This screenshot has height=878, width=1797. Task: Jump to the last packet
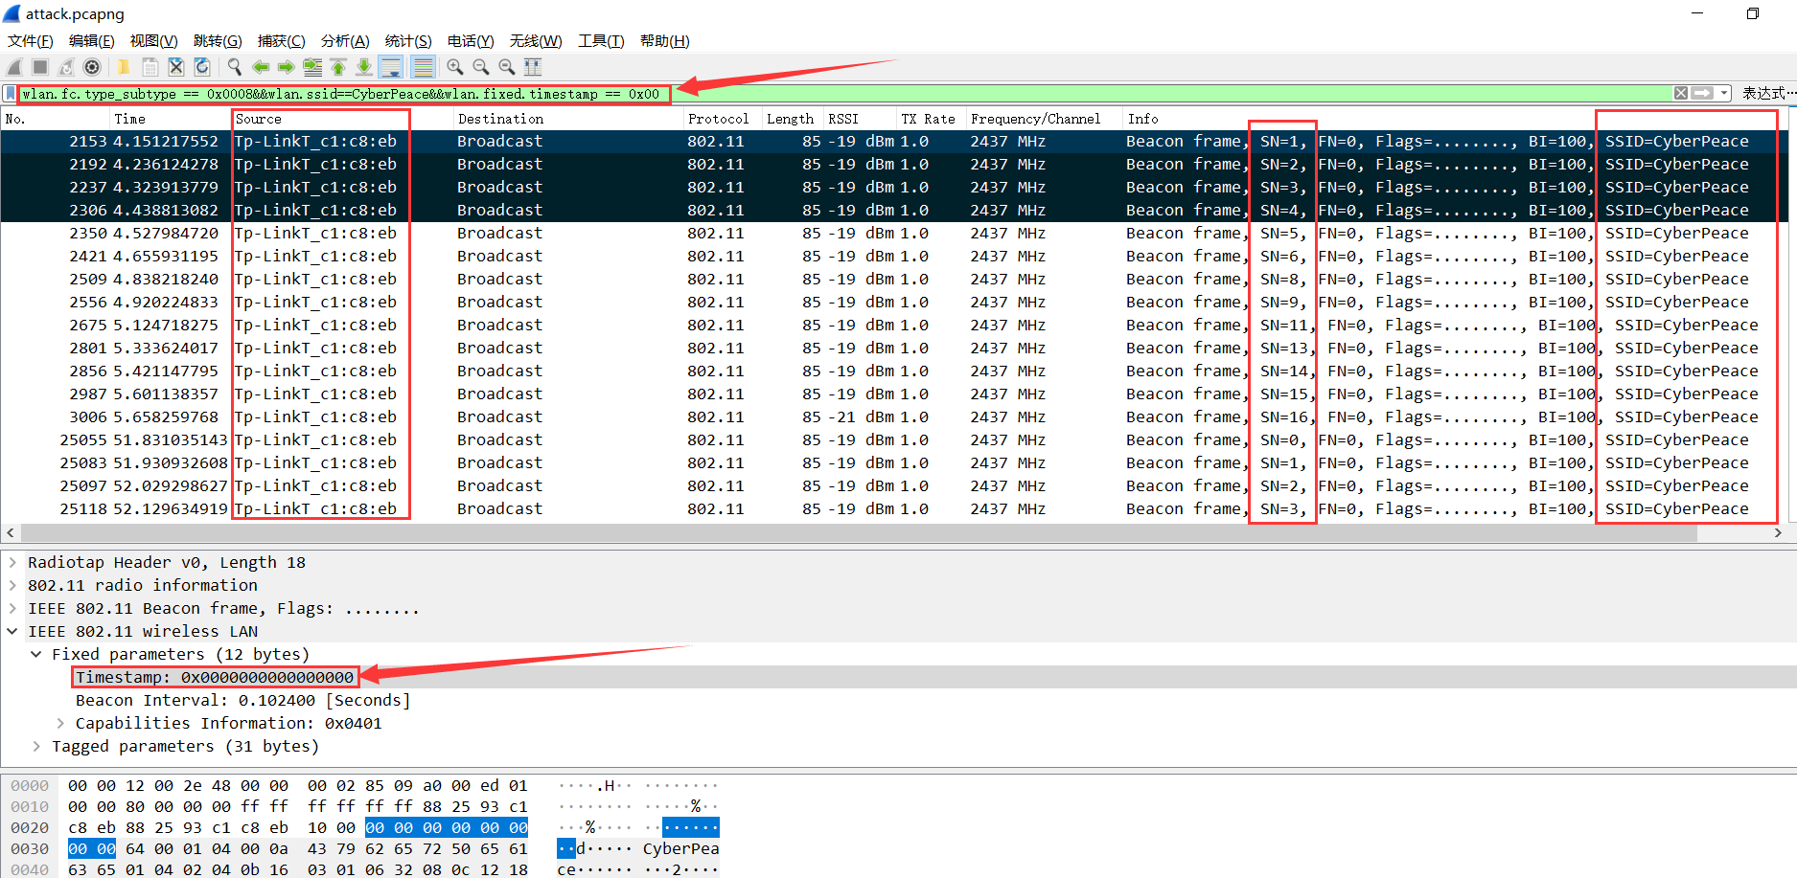[x=364, y=67]
